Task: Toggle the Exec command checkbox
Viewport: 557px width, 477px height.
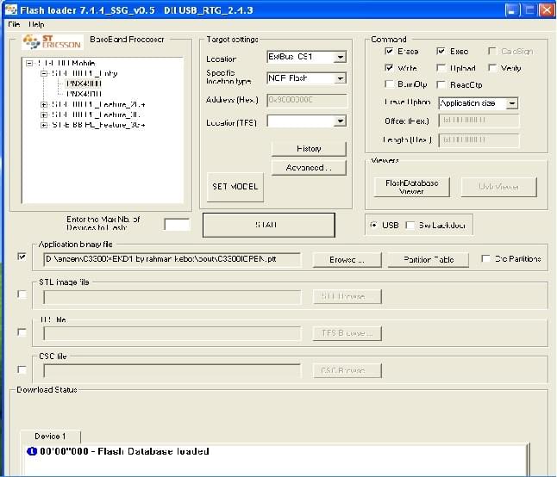Action: [x=441, y=51]
